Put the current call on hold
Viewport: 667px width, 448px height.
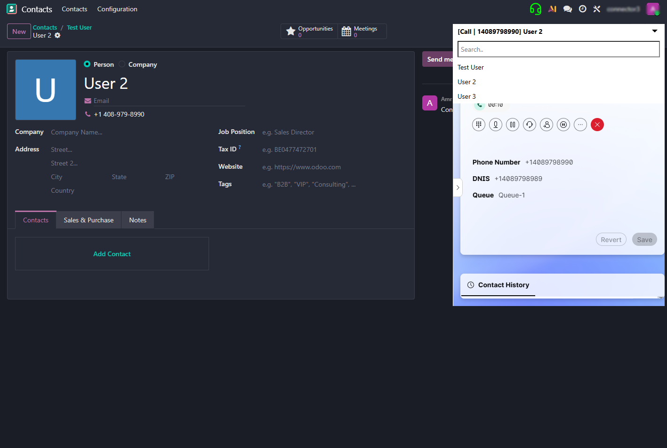(513, 125)
